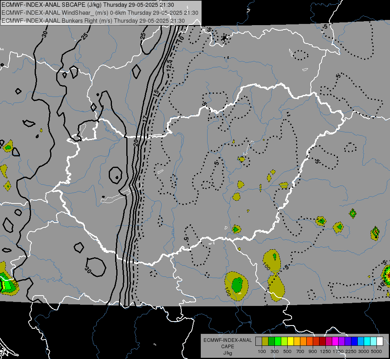Click the 12.5 wind shear contour label

click(169, 66)
